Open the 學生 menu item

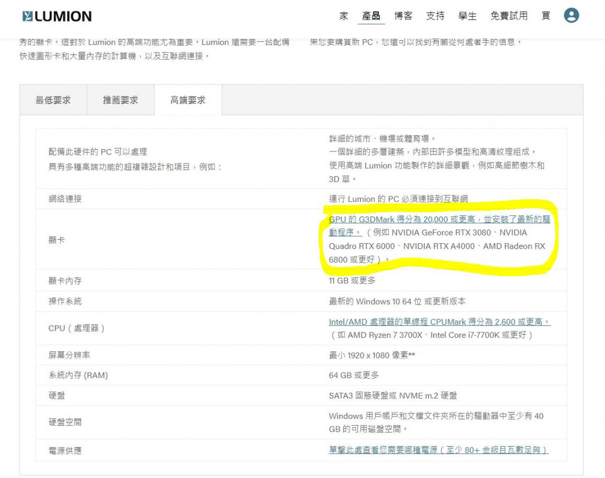467,16
